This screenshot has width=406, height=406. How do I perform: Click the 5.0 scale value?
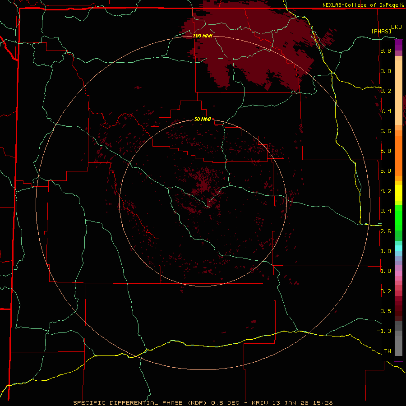pos(386,171)
